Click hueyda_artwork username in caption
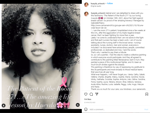The height and width of the screenshot is (113, 150). pos(98,13)
